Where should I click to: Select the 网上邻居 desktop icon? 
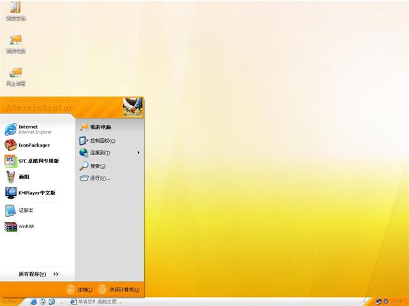(15, 76)
